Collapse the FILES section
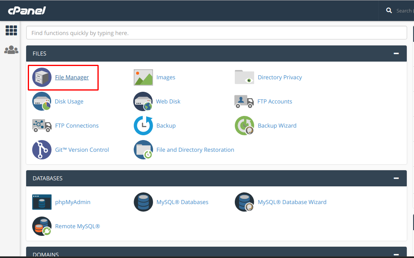The width and height of the screenshot is (414, 258). (x=396, y=53)
